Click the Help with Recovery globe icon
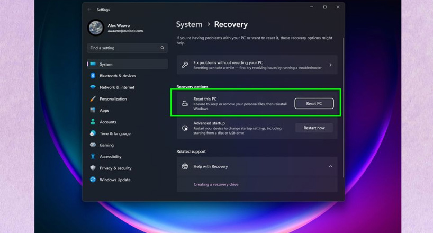 185,166
